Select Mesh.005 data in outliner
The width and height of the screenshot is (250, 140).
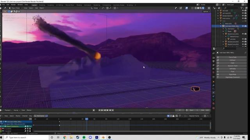(x=228, y=23)
